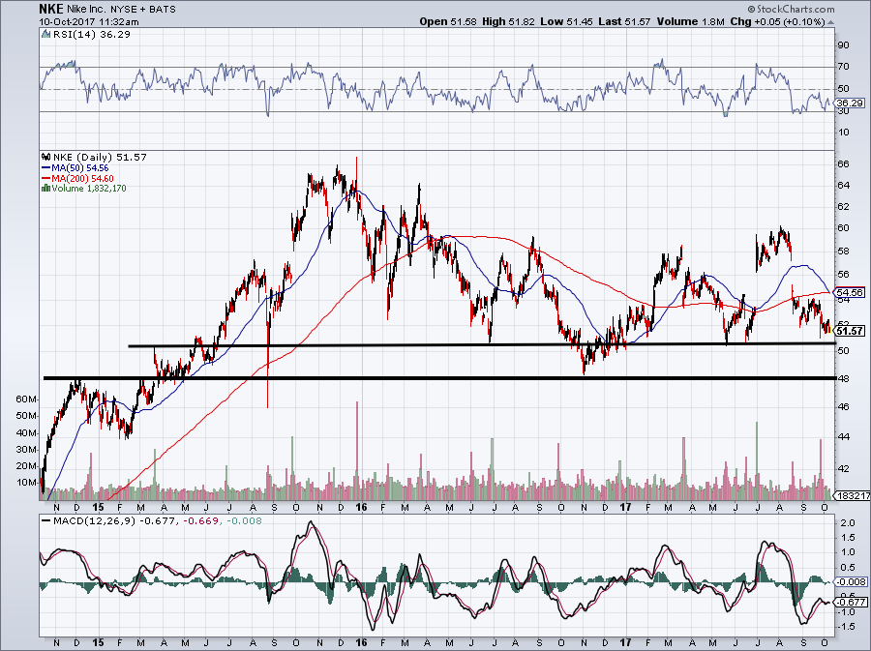Viewport: 871px width, 651px height.
Task: Click the thick black support line at 48
Action: tap(439, 378)
